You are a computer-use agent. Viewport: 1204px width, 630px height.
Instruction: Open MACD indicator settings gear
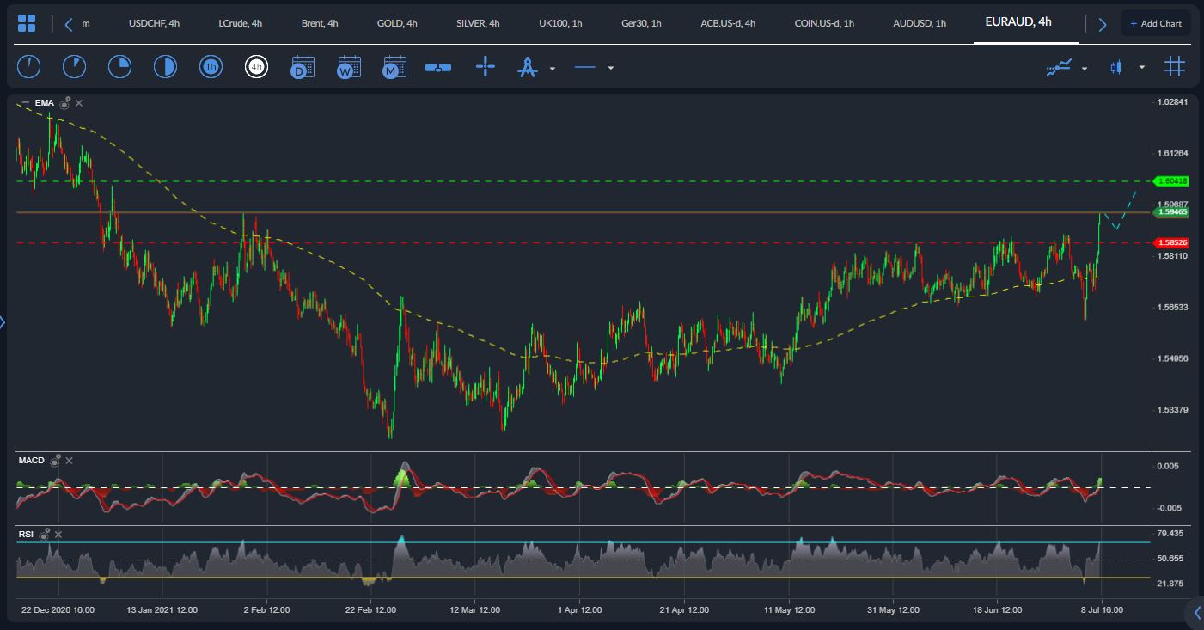click(56, 461)
